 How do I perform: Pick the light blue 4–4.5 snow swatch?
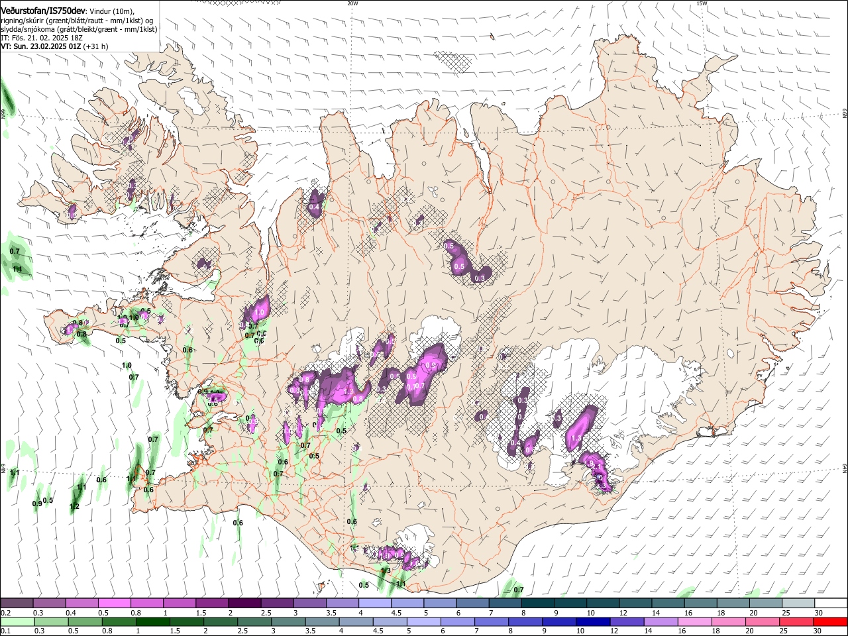(374, 604)
